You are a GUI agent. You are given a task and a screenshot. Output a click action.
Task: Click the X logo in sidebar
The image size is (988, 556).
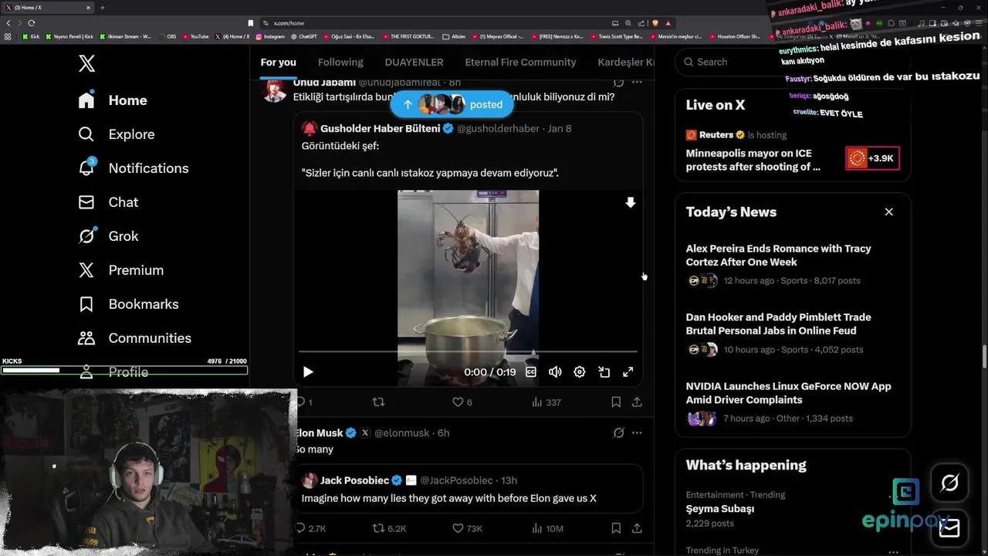(87, 63)
